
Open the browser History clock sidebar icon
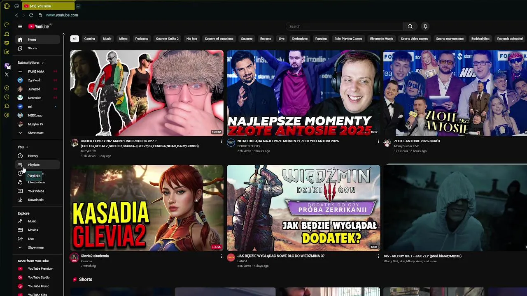7,97
